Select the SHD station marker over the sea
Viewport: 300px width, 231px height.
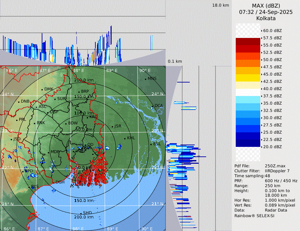click(x=81, y=213)
